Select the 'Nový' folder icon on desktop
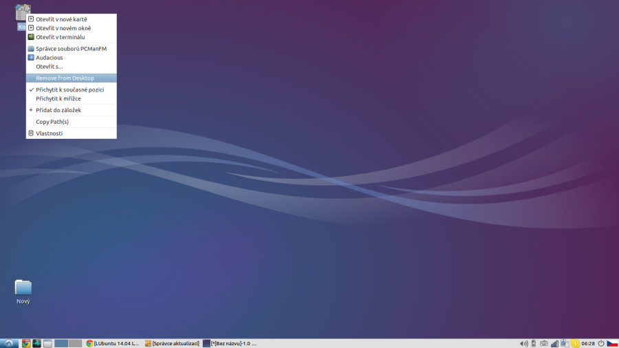 coord(23,287)
